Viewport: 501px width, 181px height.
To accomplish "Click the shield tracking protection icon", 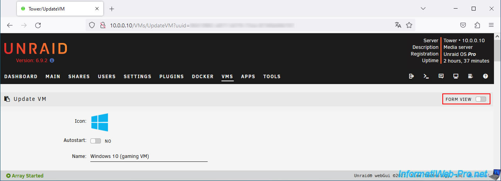I will pyautogui.click(x=92, y=25).
